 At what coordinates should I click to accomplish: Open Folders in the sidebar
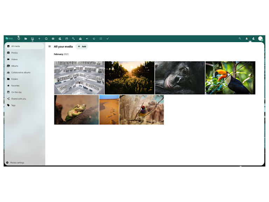tap(25, 79)
